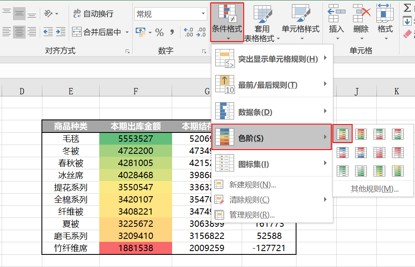Select column header J
This screenshot has width=415, height=267.
356,91
